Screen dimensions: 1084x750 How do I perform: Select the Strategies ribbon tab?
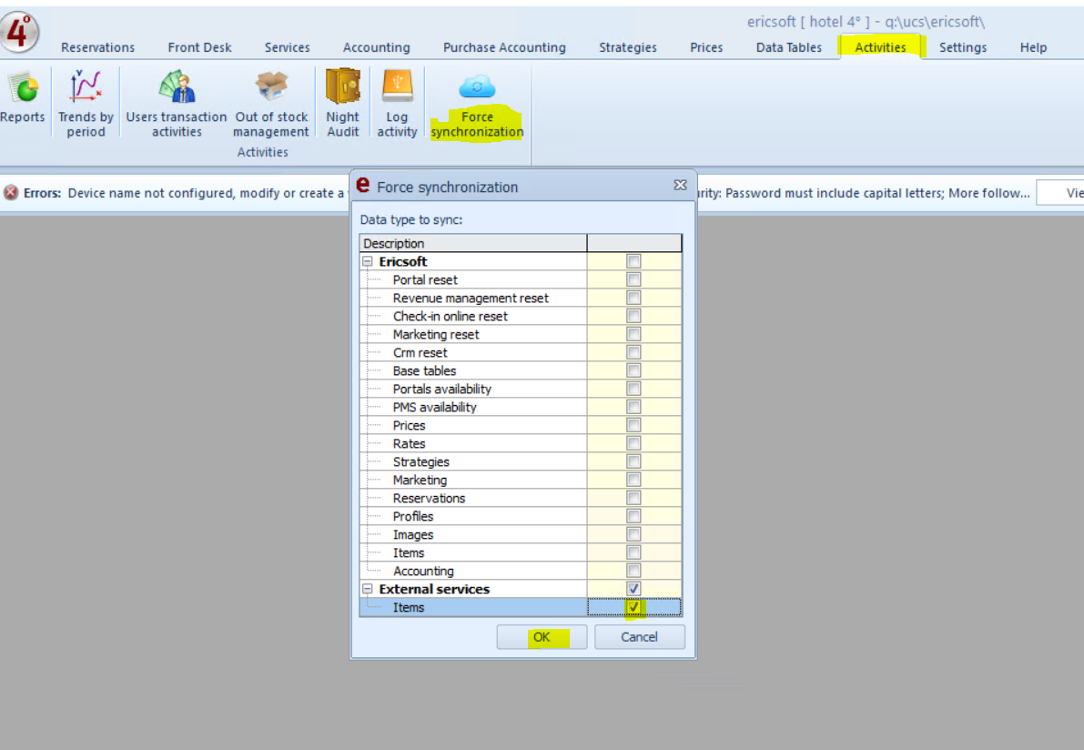tap(628, 47)
